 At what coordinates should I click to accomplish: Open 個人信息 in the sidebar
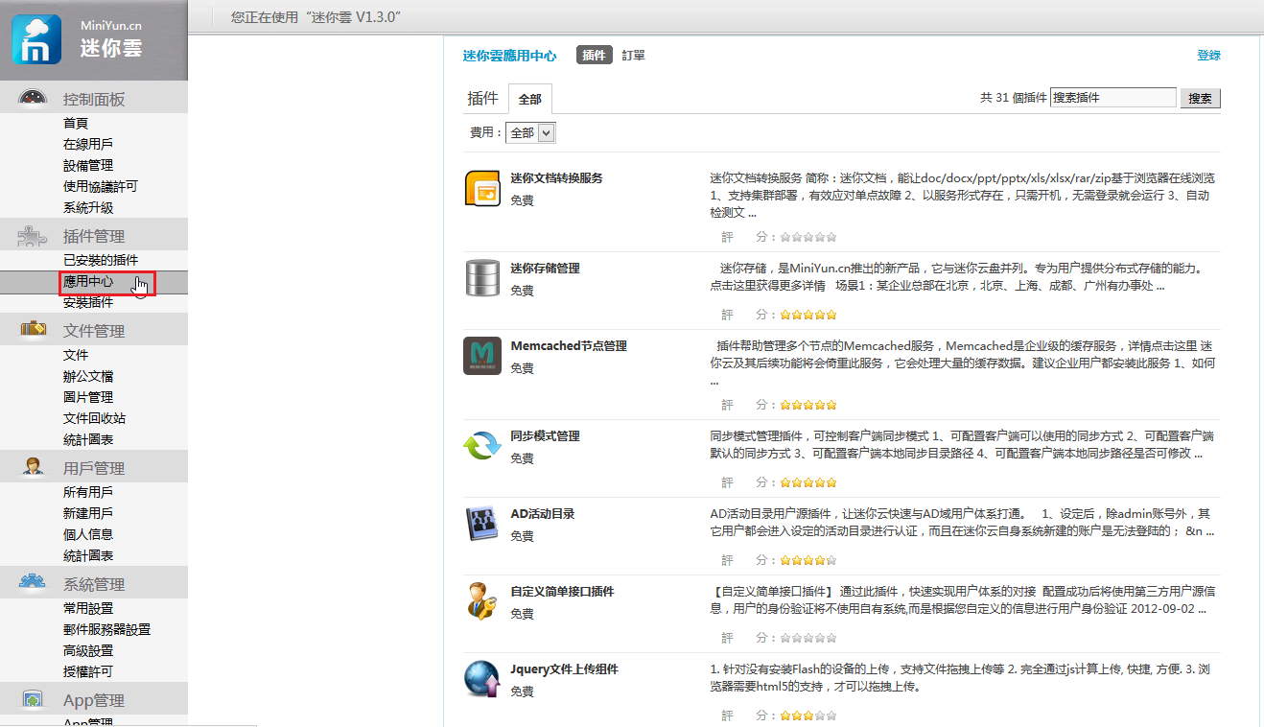[88, 534]
